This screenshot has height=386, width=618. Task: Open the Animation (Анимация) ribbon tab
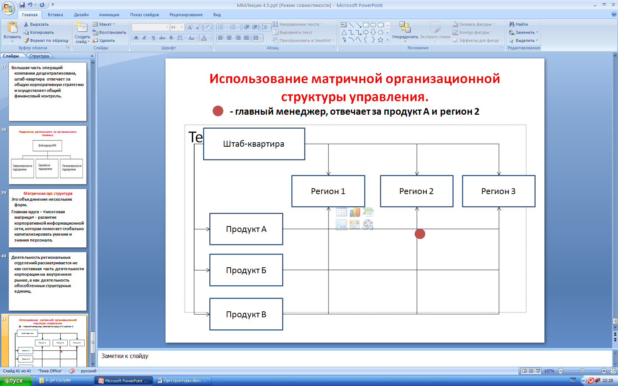109,15
